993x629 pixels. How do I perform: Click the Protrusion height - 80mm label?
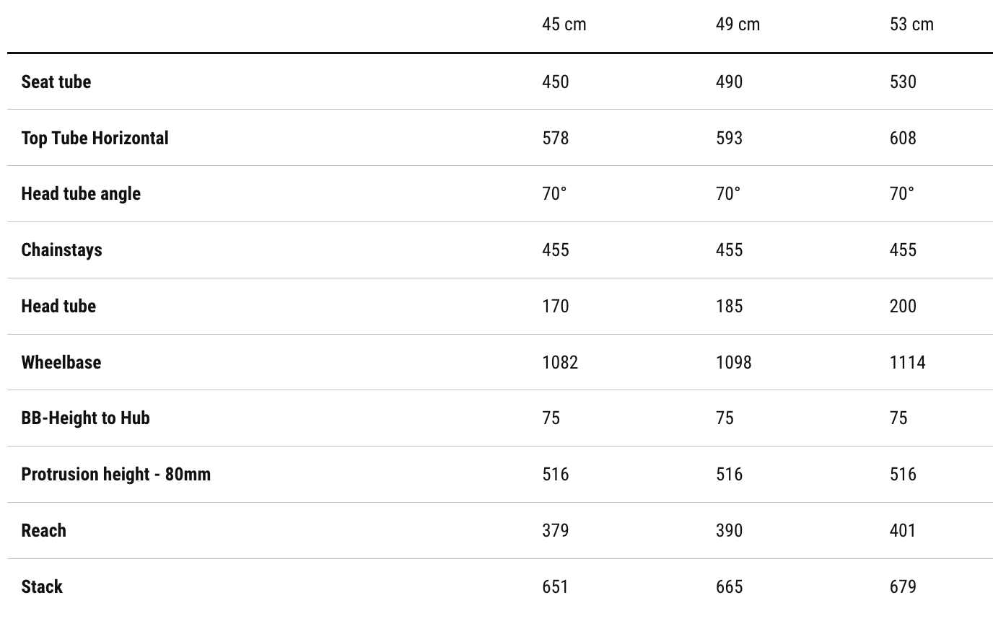click(115, 474)
